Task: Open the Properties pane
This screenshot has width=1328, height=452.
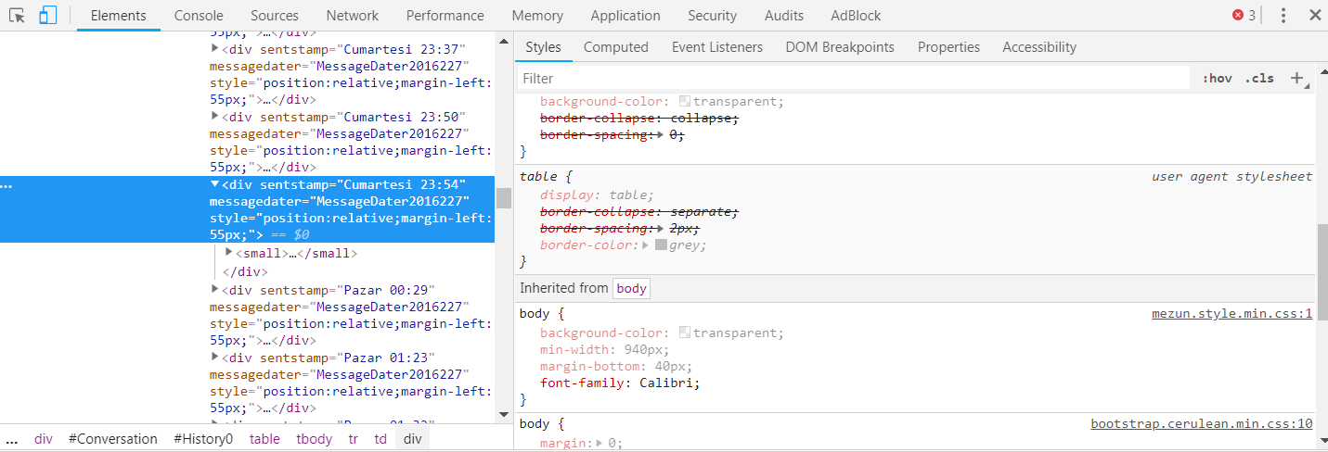Action: click(948, 47)
